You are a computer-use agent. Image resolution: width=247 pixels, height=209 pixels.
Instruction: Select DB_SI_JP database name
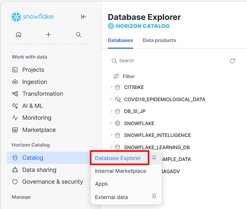coord(135,111)
